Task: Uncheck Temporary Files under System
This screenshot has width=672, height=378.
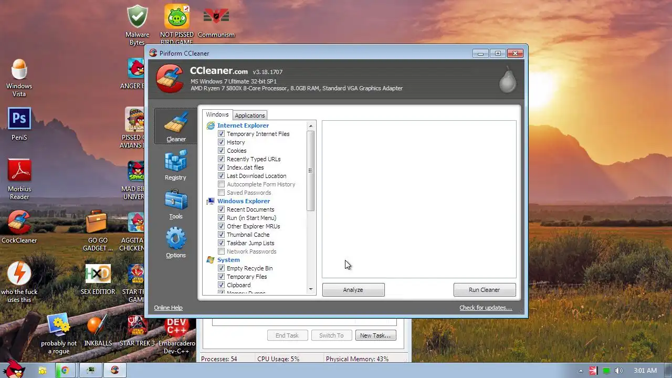Action: point(222,277)
